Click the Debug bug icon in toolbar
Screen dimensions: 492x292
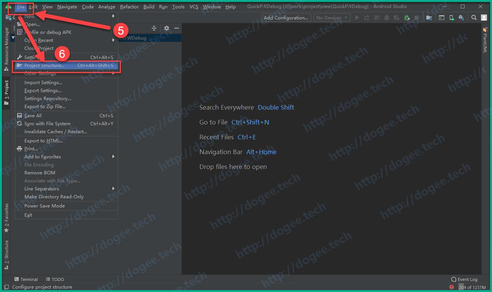click(387, 18)
